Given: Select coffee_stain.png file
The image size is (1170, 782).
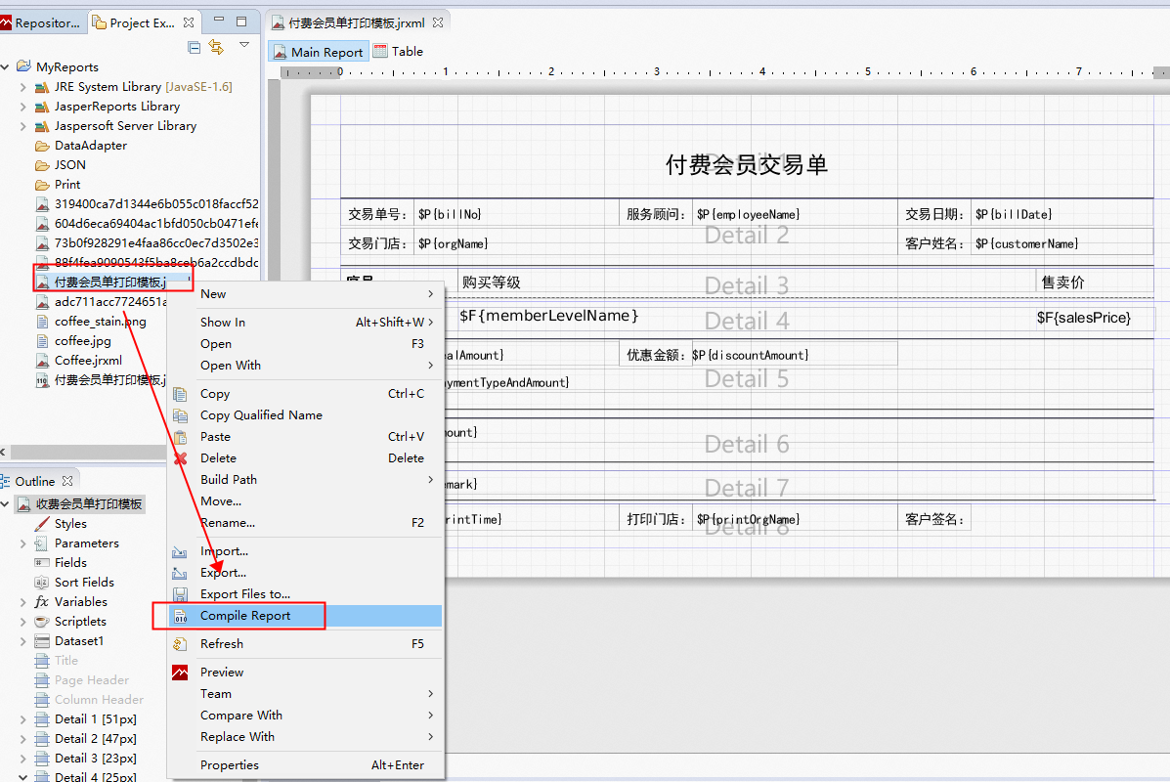Looking at the screenshot, I should [x=91, y=321].
